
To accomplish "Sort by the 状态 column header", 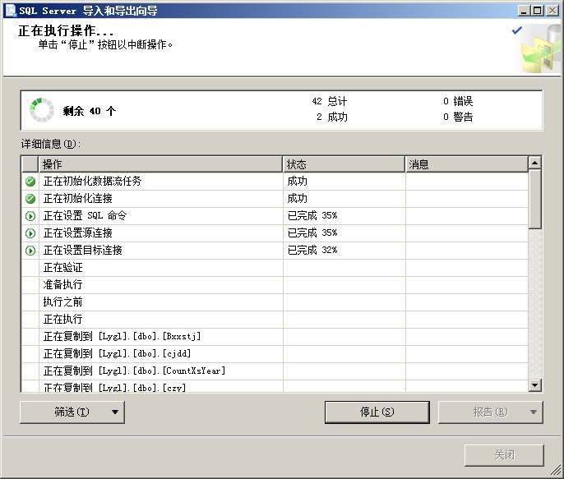I will (344, 164).
